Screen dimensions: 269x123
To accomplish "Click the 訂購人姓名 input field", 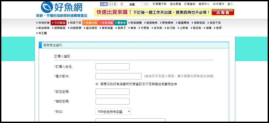I will pos(112,67).
